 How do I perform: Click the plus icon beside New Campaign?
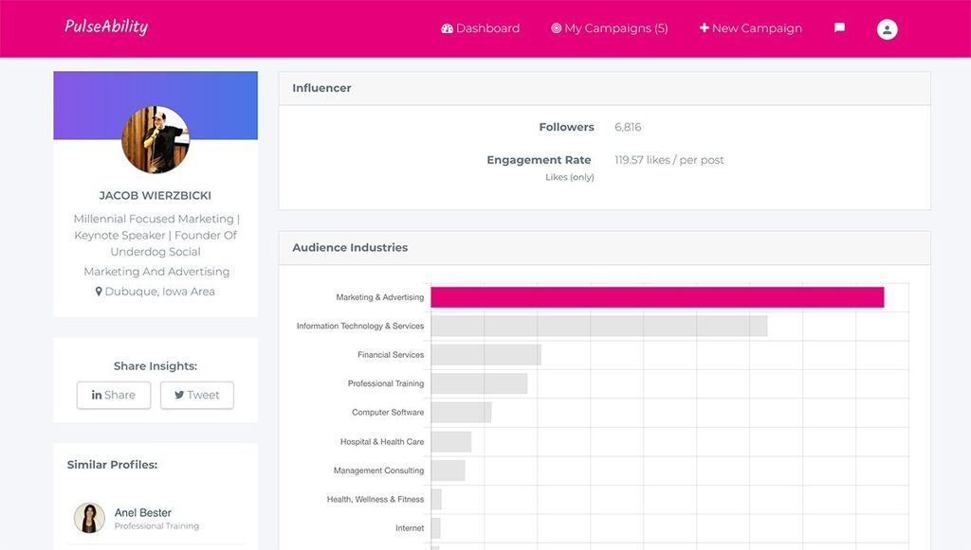pos(705,27)
